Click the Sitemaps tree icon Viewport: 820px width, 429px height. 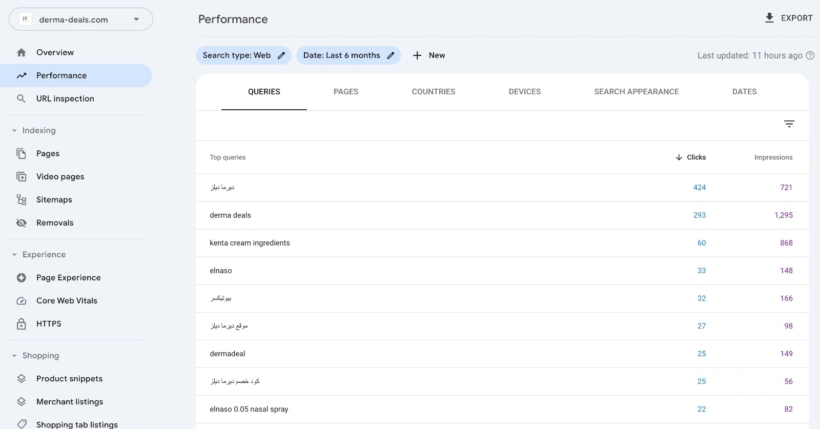point(21,199)
